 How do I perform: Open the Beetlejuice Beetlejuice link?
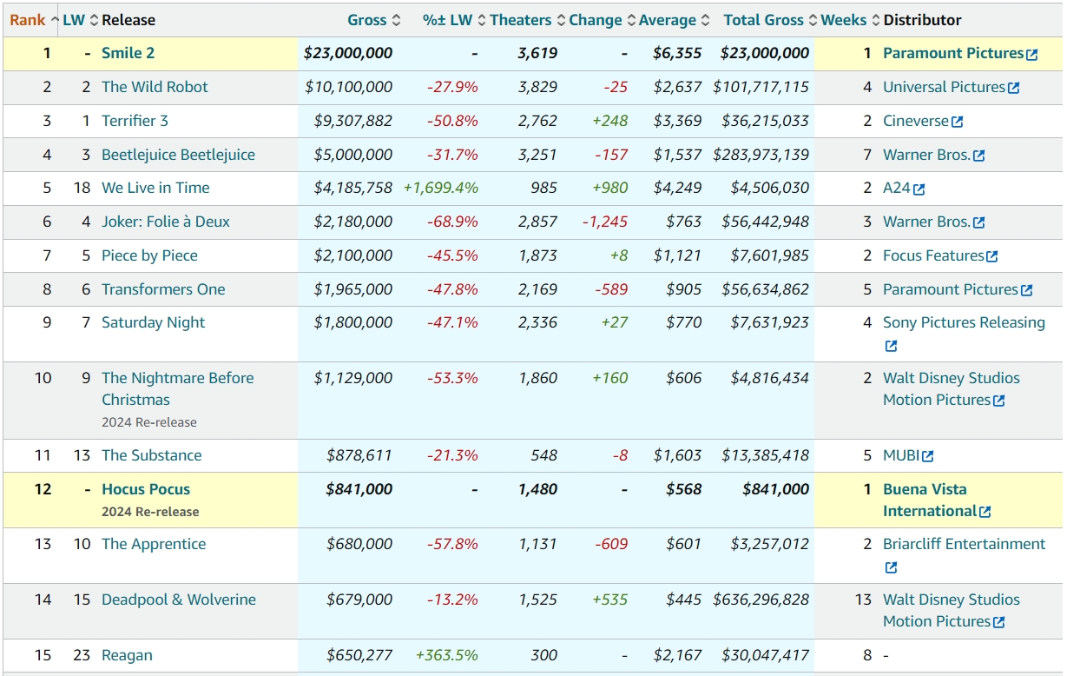178,155
